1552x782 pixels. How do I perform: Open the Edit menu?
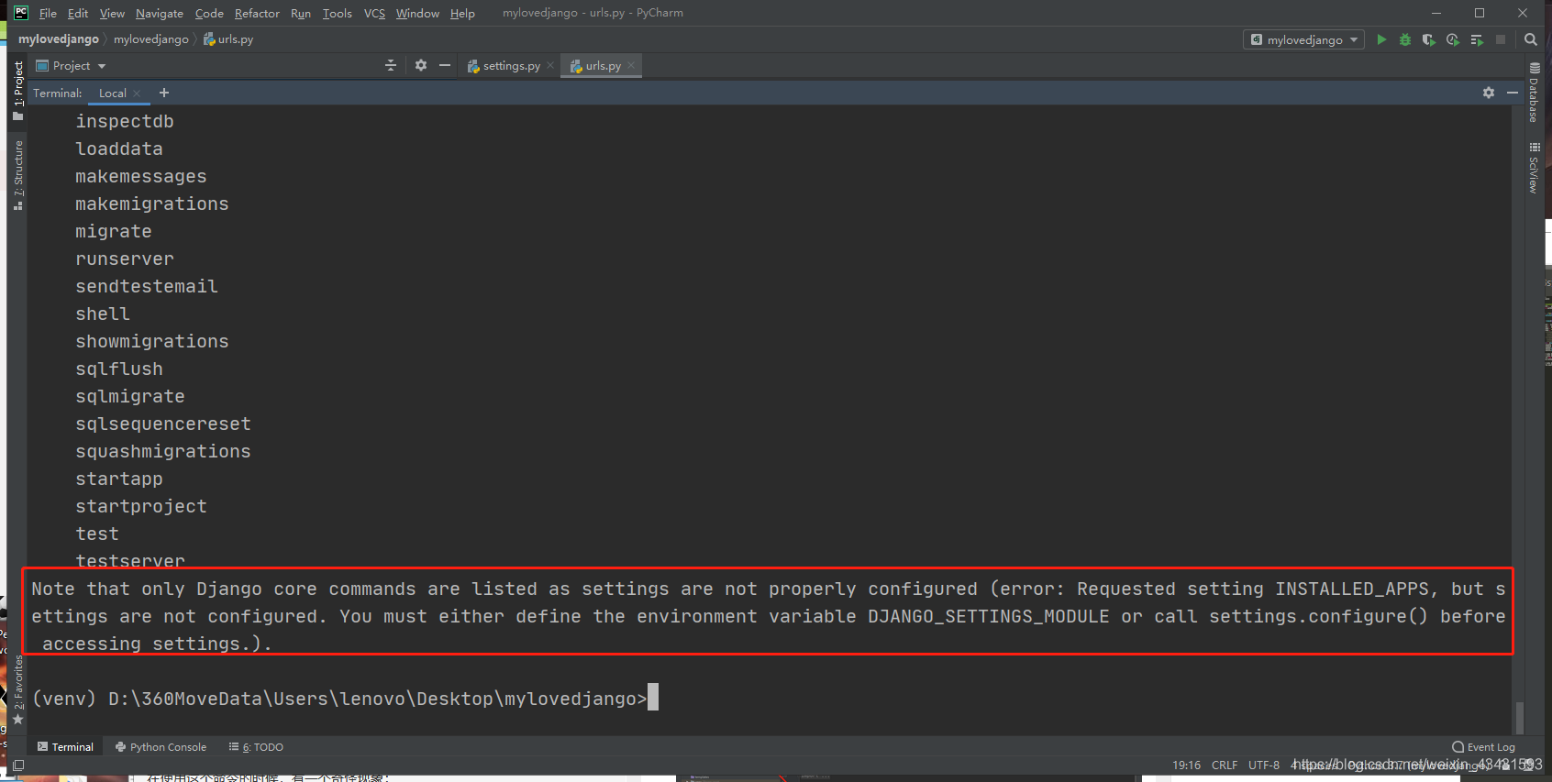[x=78, y=13]
